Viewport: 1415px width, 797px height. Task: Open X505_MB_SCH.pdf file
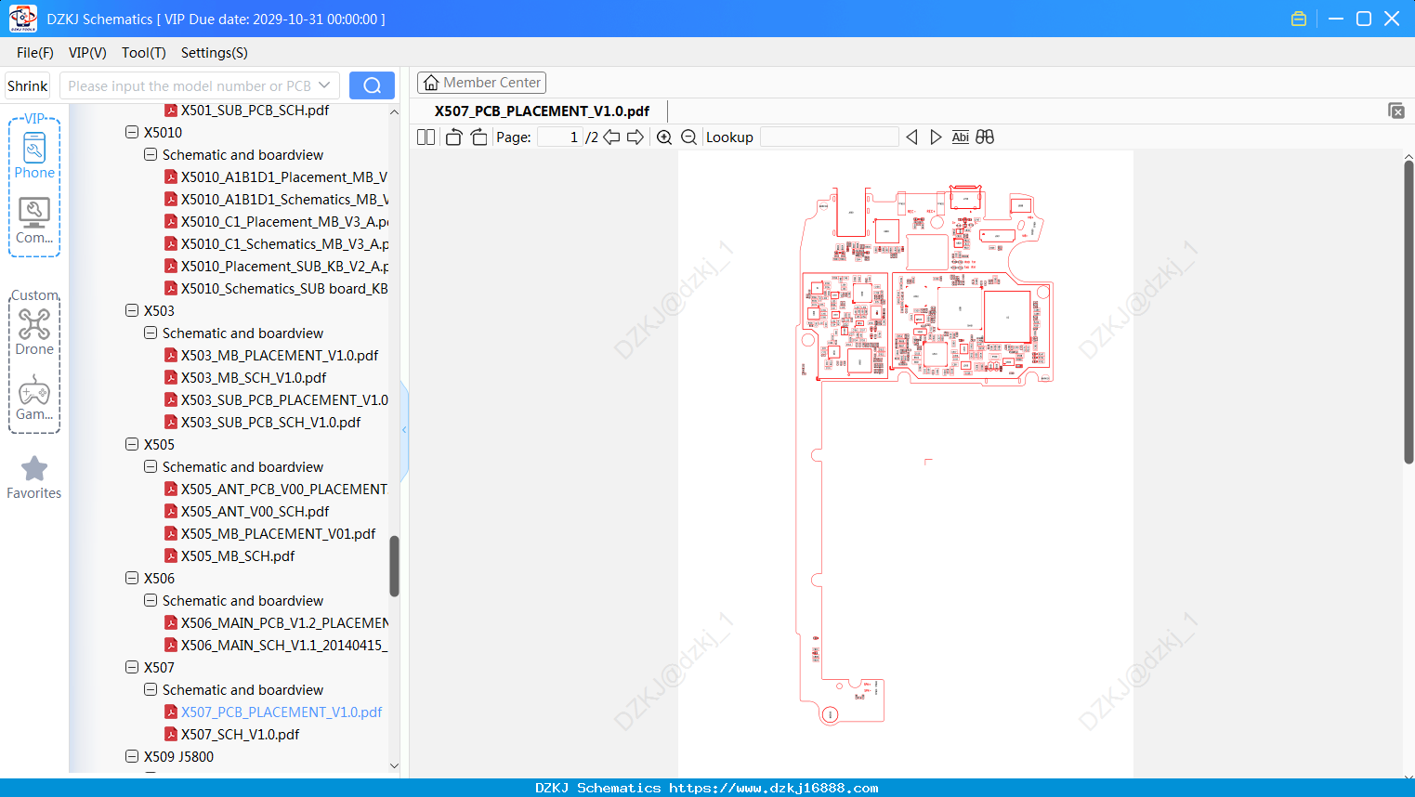click(x=229, y=555)
